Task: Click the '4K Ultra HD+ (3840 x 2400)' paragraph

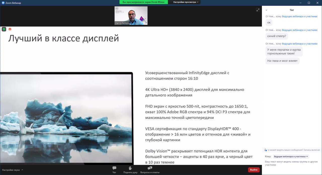Action: point(195,92)
